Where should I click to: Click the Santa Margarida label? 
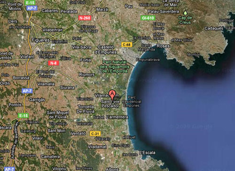[146, 47]
